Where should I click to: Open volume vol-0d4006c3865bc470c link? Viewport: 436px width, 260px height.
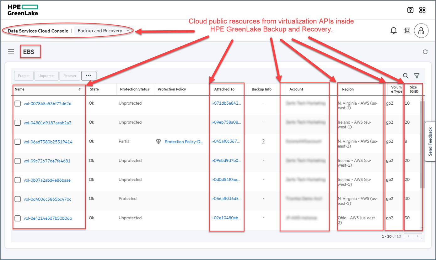coord(47,199)
